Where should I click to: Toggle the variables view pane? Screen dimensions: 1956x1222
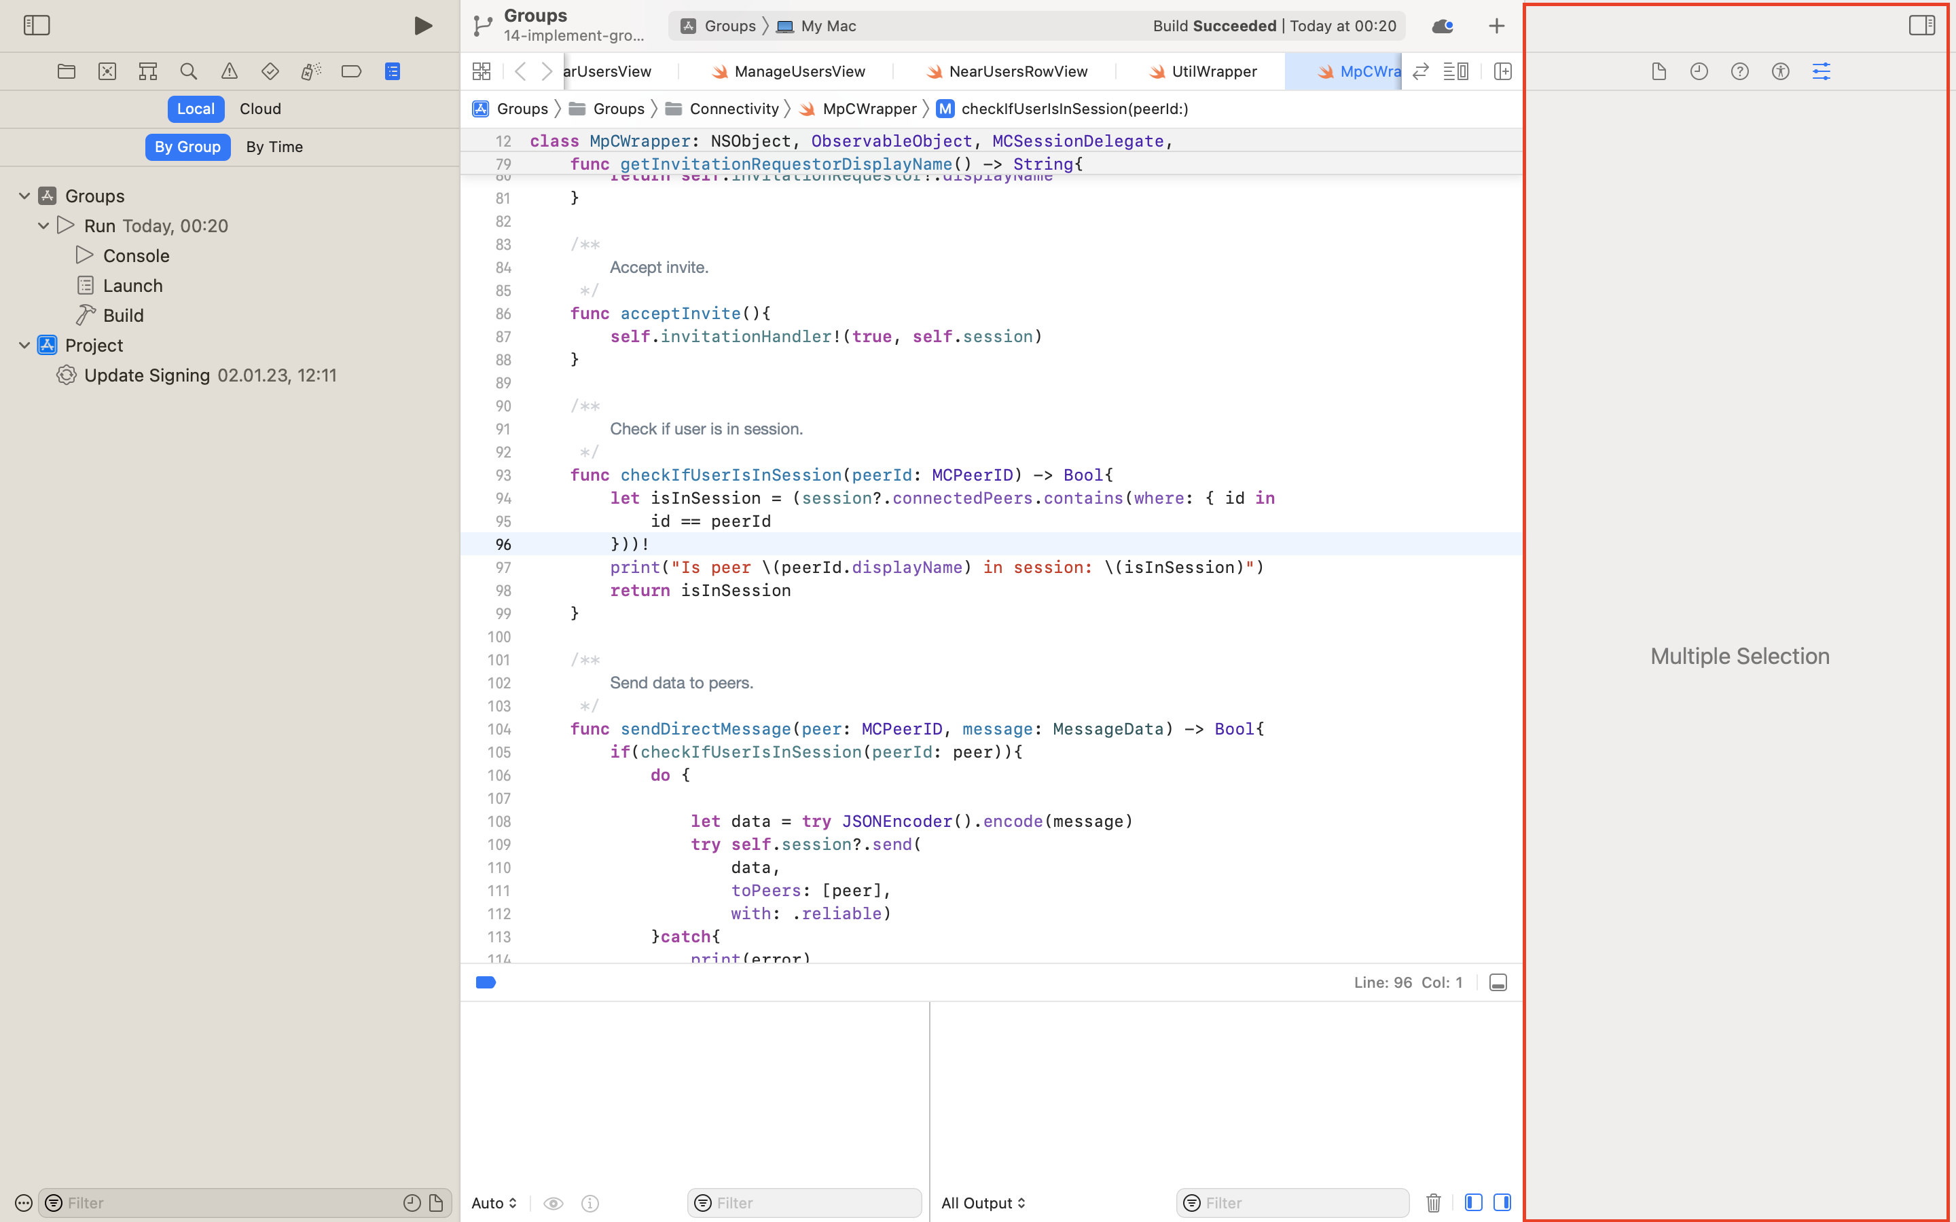click(1474, 1202)
